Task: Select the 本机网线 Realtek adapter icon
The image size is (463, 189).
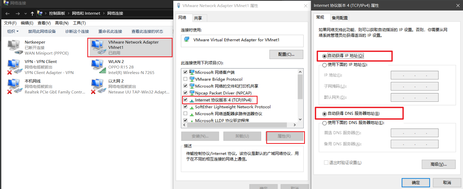Action: pyautogui.click(x=14, y=86)
